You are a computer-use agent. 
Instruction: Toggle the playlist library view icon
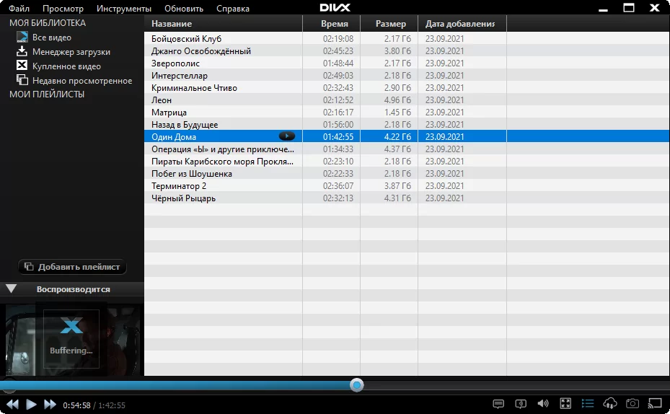588,403
